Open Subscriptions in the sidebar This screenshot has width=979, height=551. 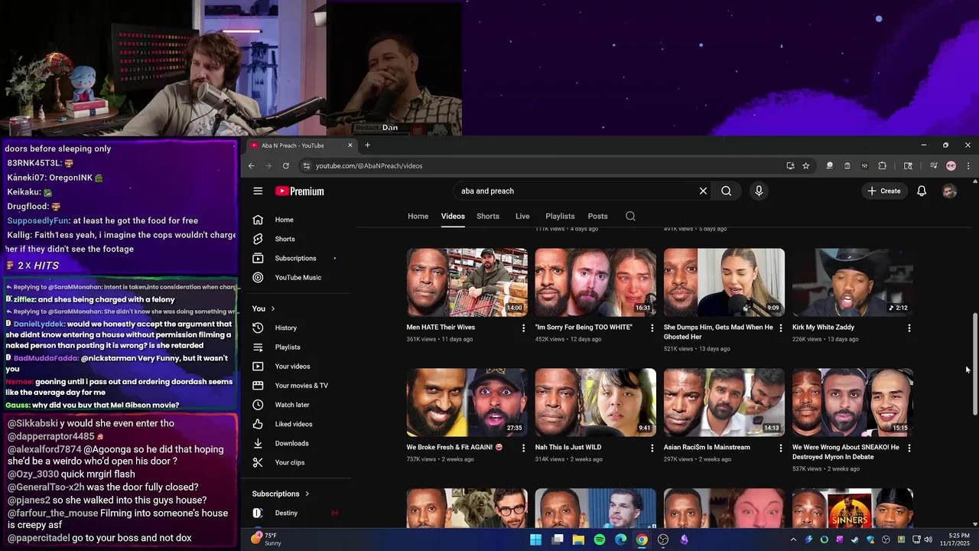pyautogui.click(x=297, y=259)
